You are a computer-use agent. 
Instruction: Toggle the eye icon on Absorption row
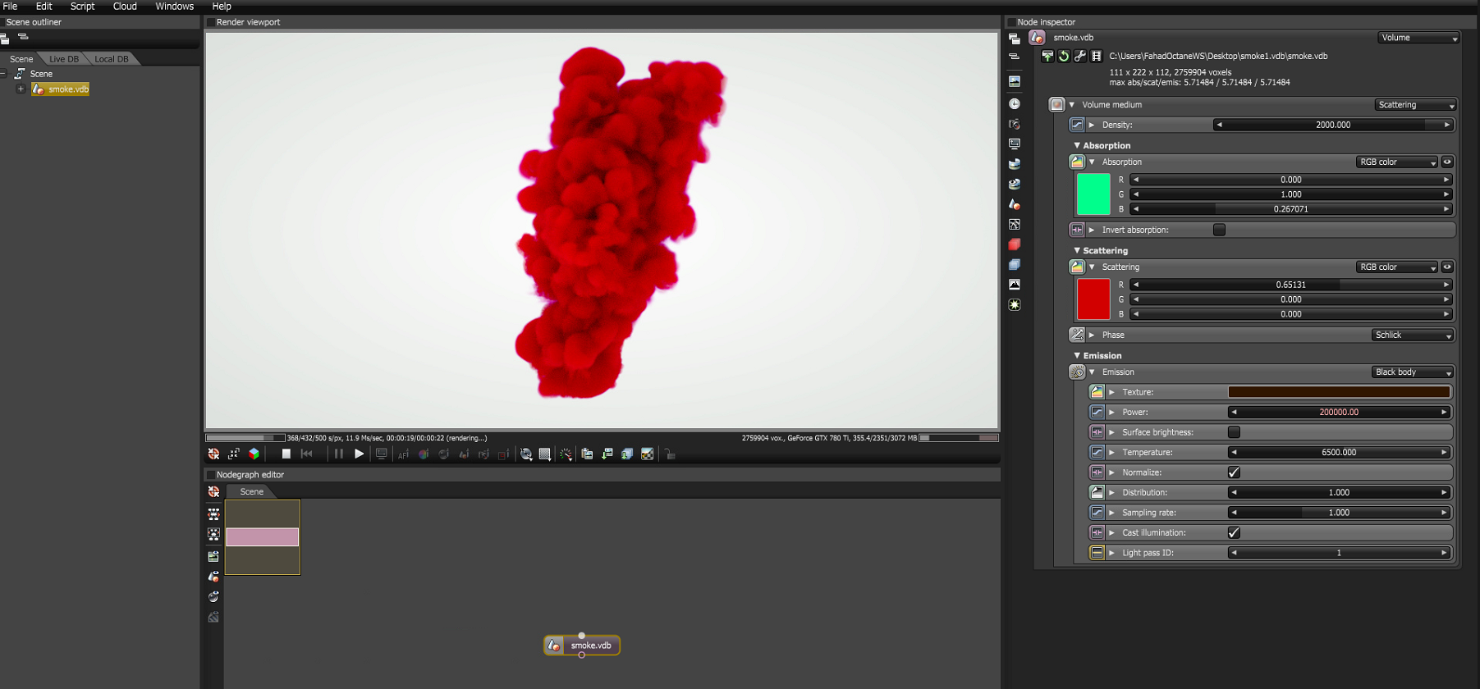click(x=1447, y=162)
